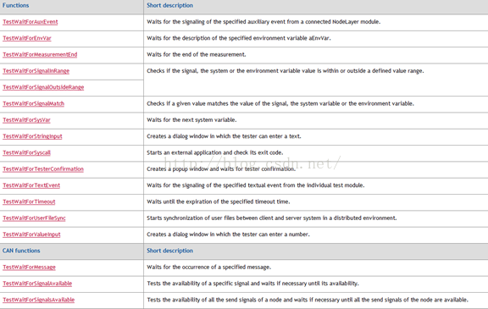Follow the TestWaitForMessage link
Image resolution: width=488 pixels, height=309 pixels.
pos(29,268)
